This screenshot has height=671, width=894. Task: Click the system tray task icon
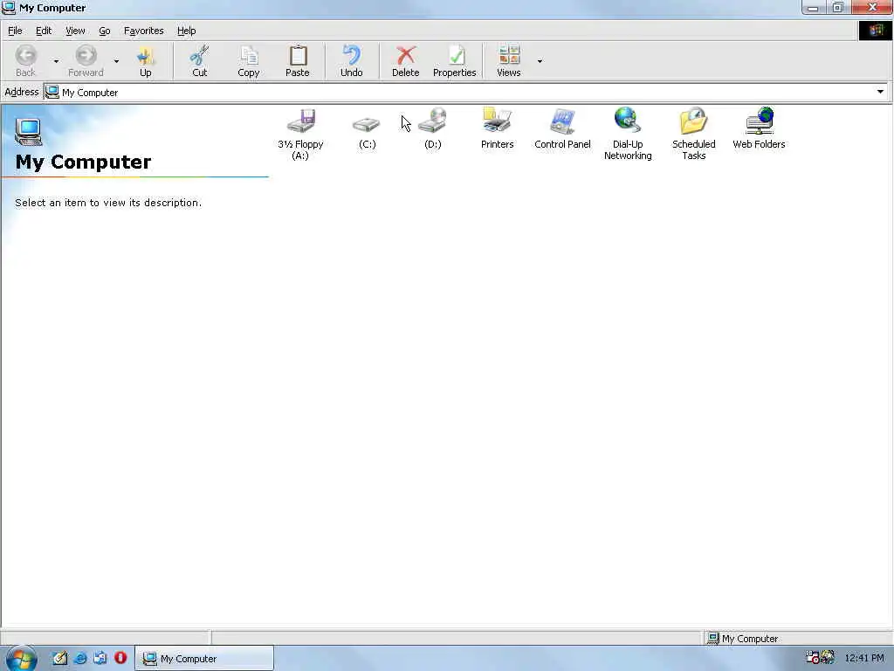pos(813,657)
